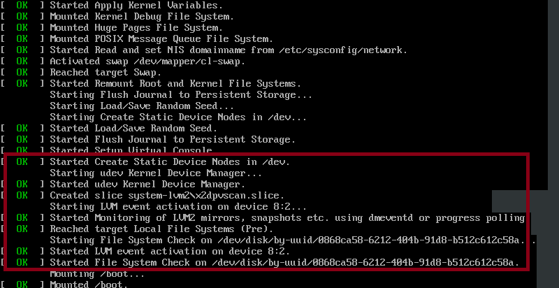Click OK status beside "Started Load/Save Random Seed"
Screen dimensions: 559x288
click(x=22, y=128)
